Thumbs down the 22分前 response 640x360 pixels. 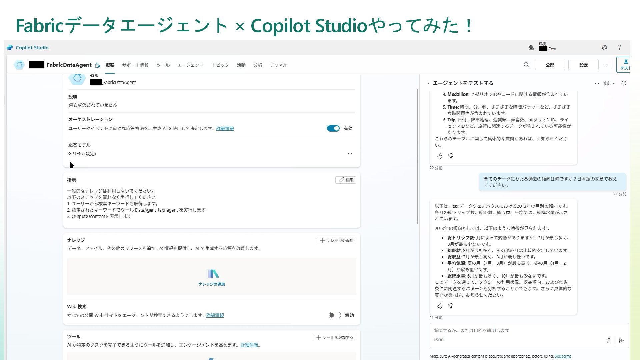(451, 156)
